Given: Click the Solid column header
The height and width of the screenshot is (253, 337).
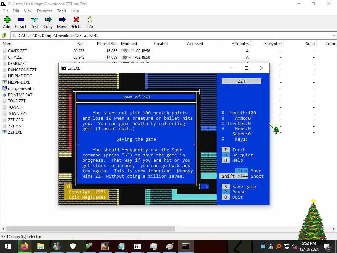Looking at the screenshot, I should (300, 44).
